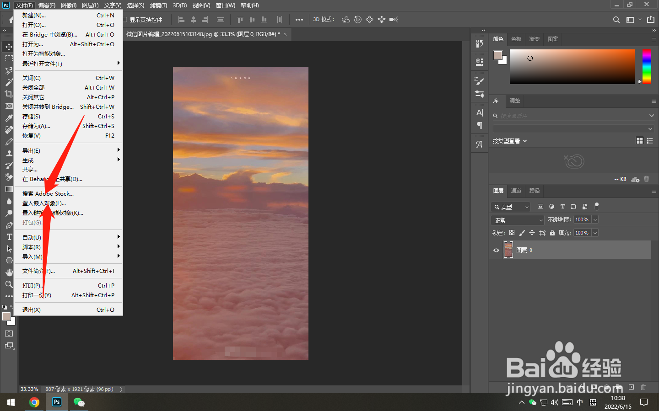This screenshot has height=411, width=659.
Task: Toggle lock all padlock icon
Action: [552, 233]
